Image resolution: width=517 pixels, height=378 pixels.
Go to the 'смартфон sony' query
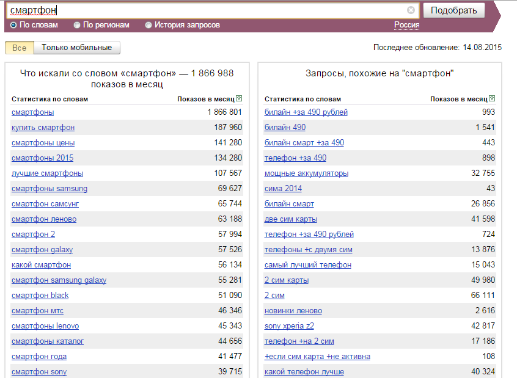[x=39, y=372]
